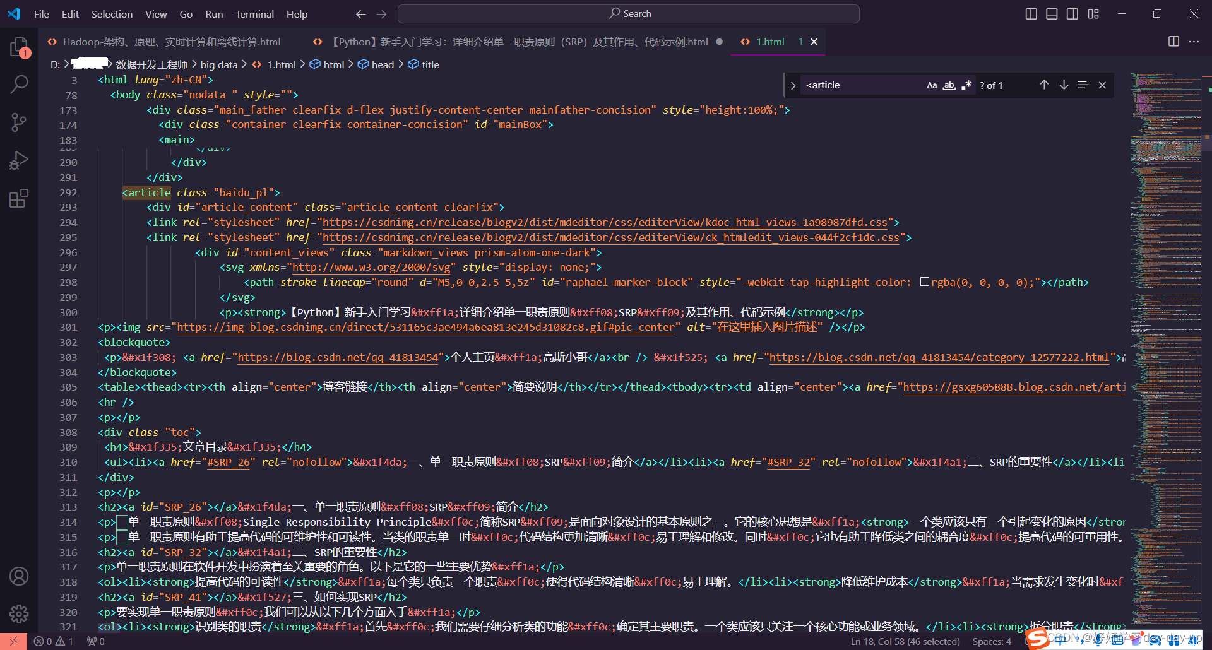The image size is (1212, 650).
Task: Open the blog.csdn.net/qq_41813454 link on line 303
Action: (x=338, y=357)
